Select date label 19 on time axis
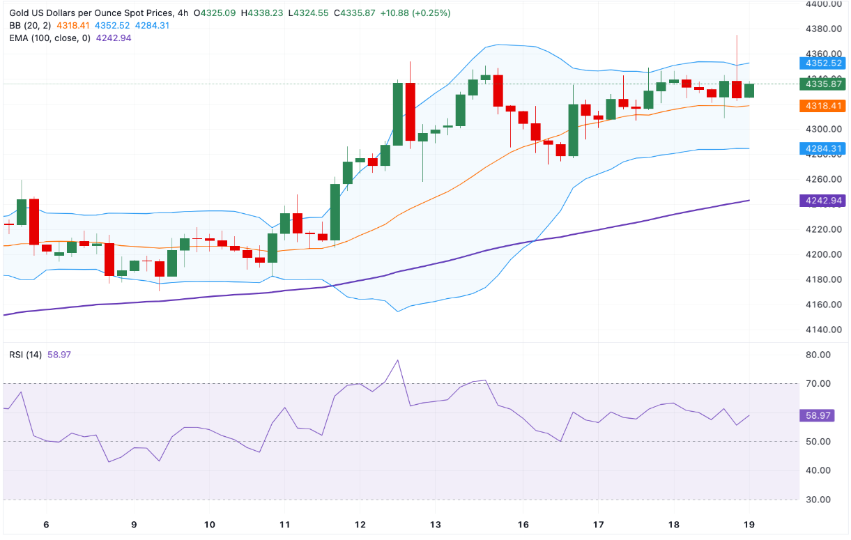 point(749,525)
